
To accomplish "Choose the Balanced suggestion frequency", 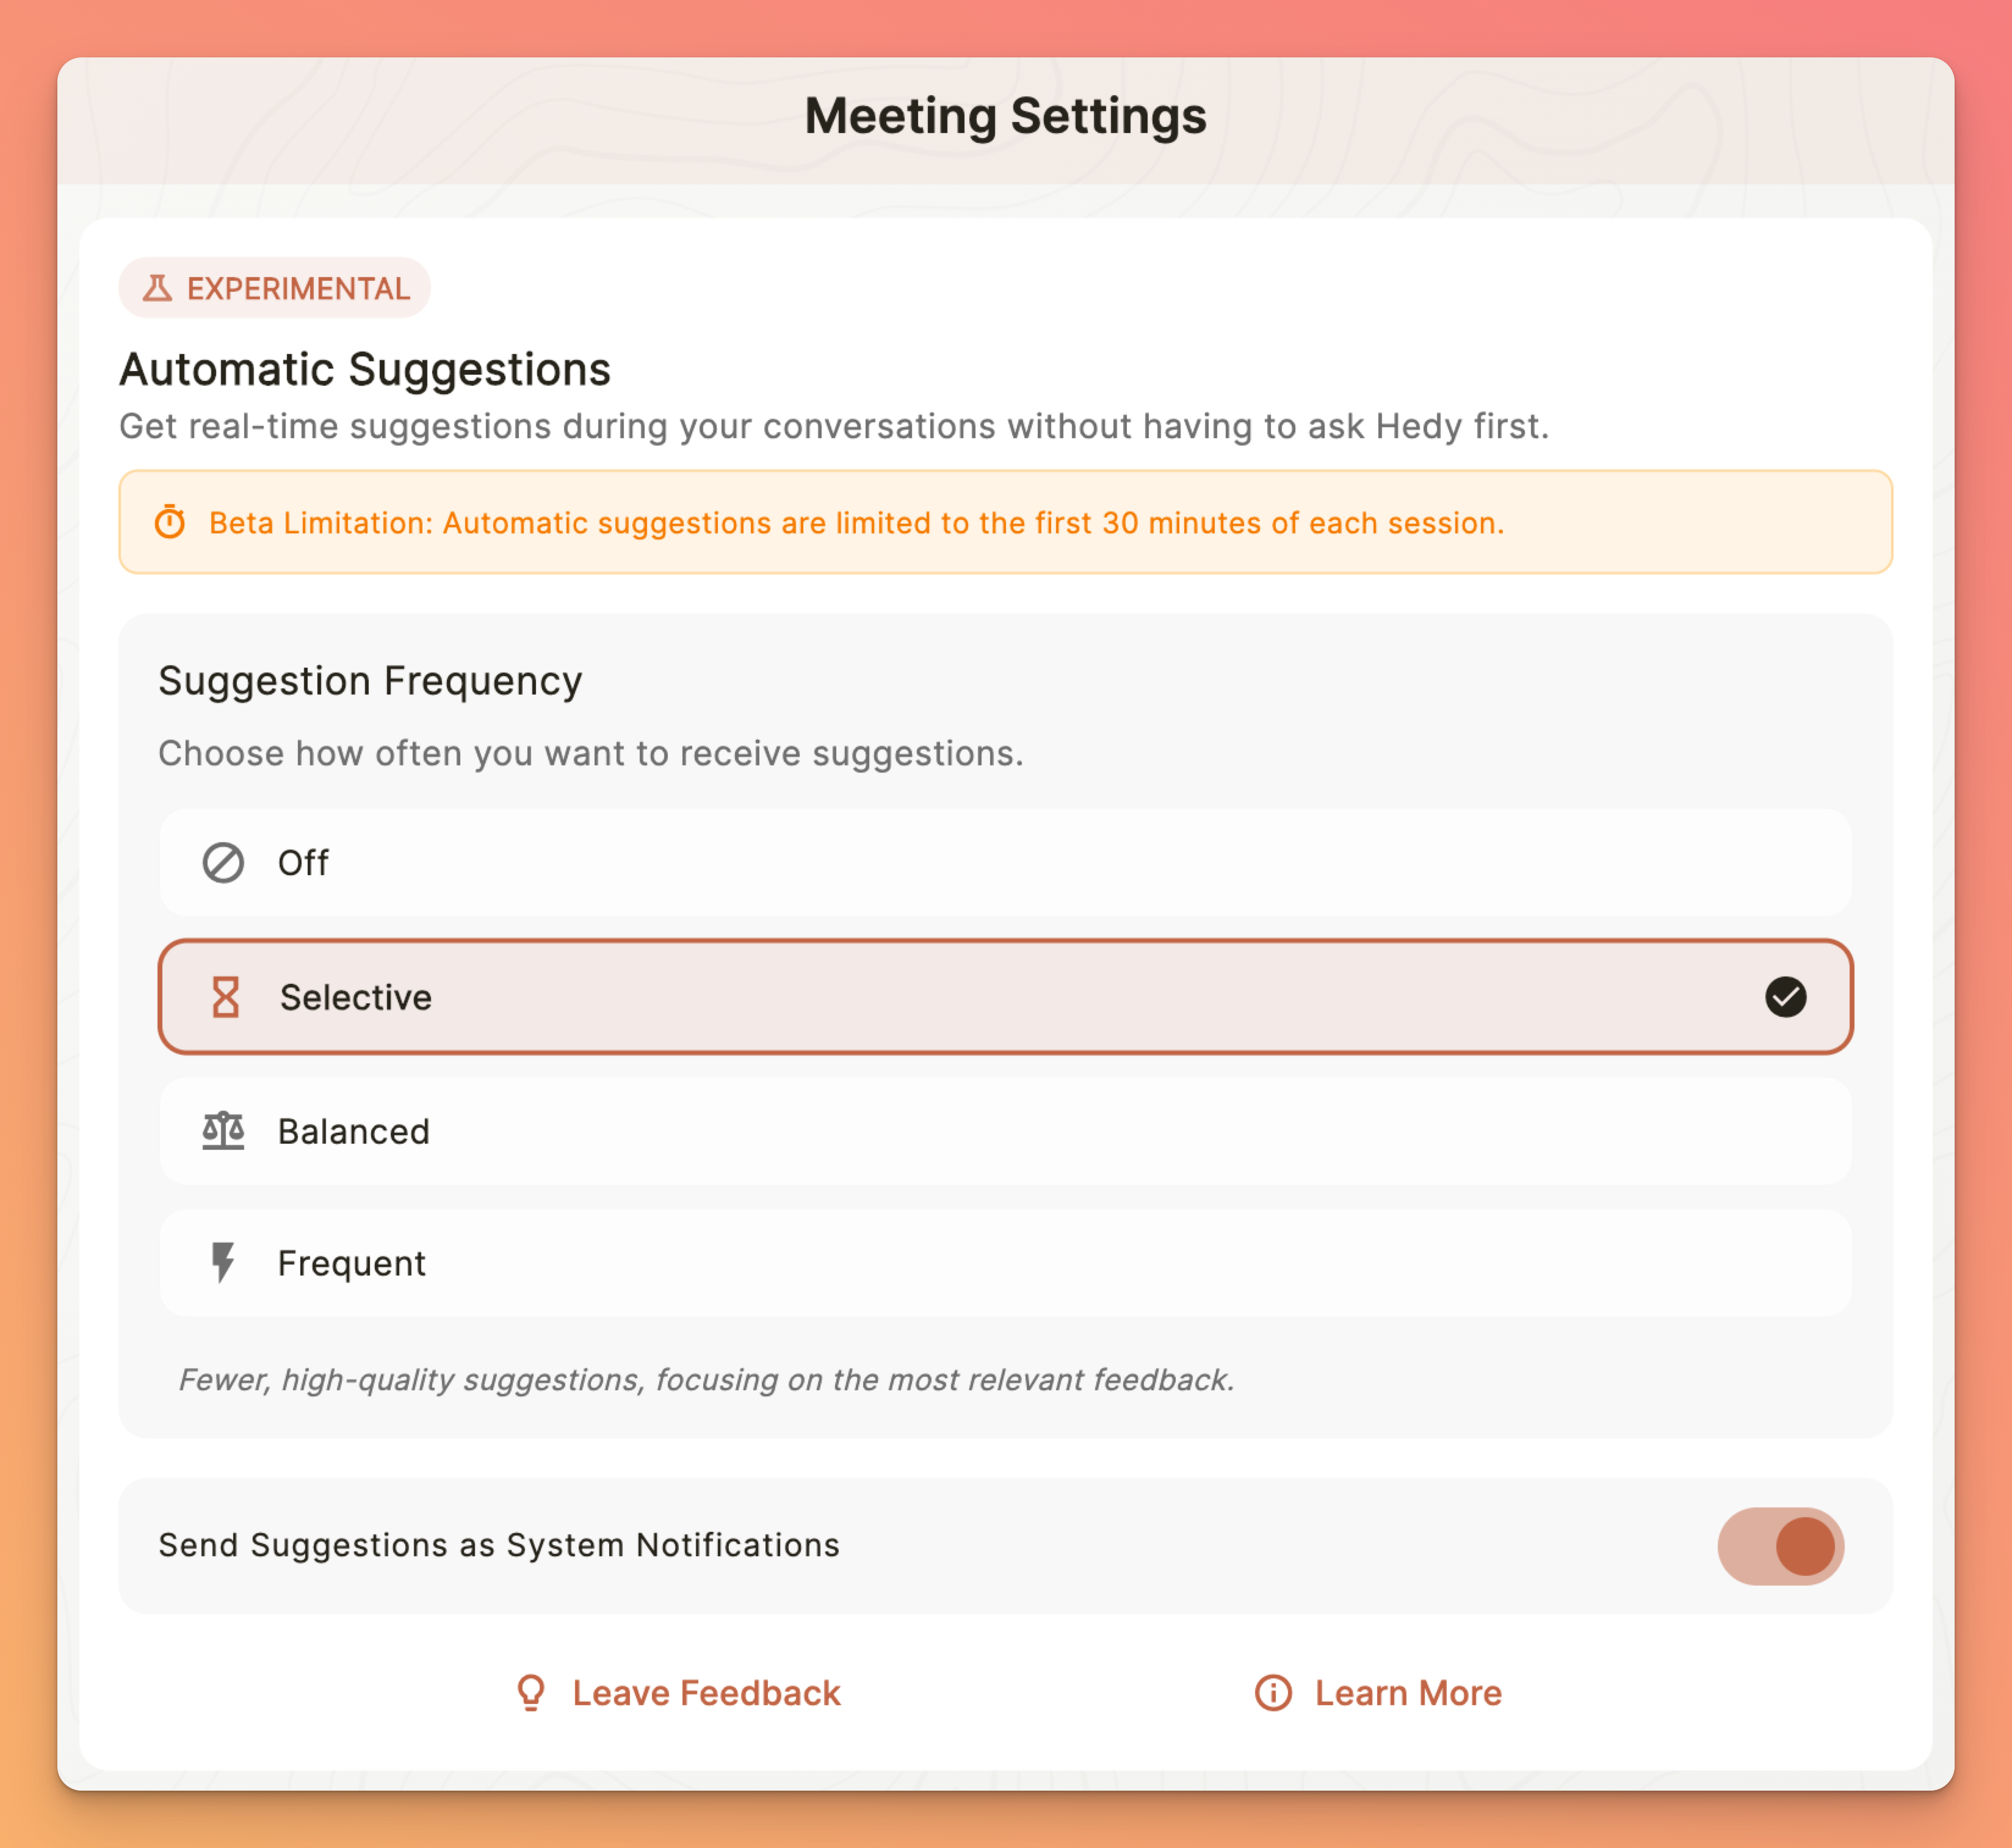I will [1005, 1131].
